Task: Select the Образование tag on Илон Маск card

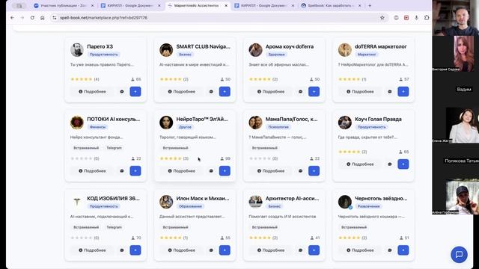Action: [x=190, y=206]
